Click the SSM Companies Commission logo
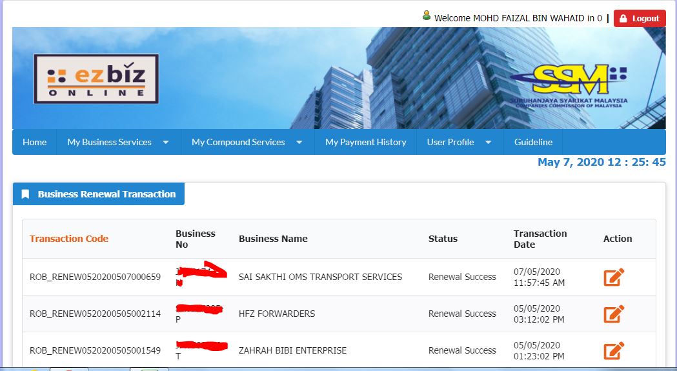The image size is (677, 371). click(x=569, y=86)
